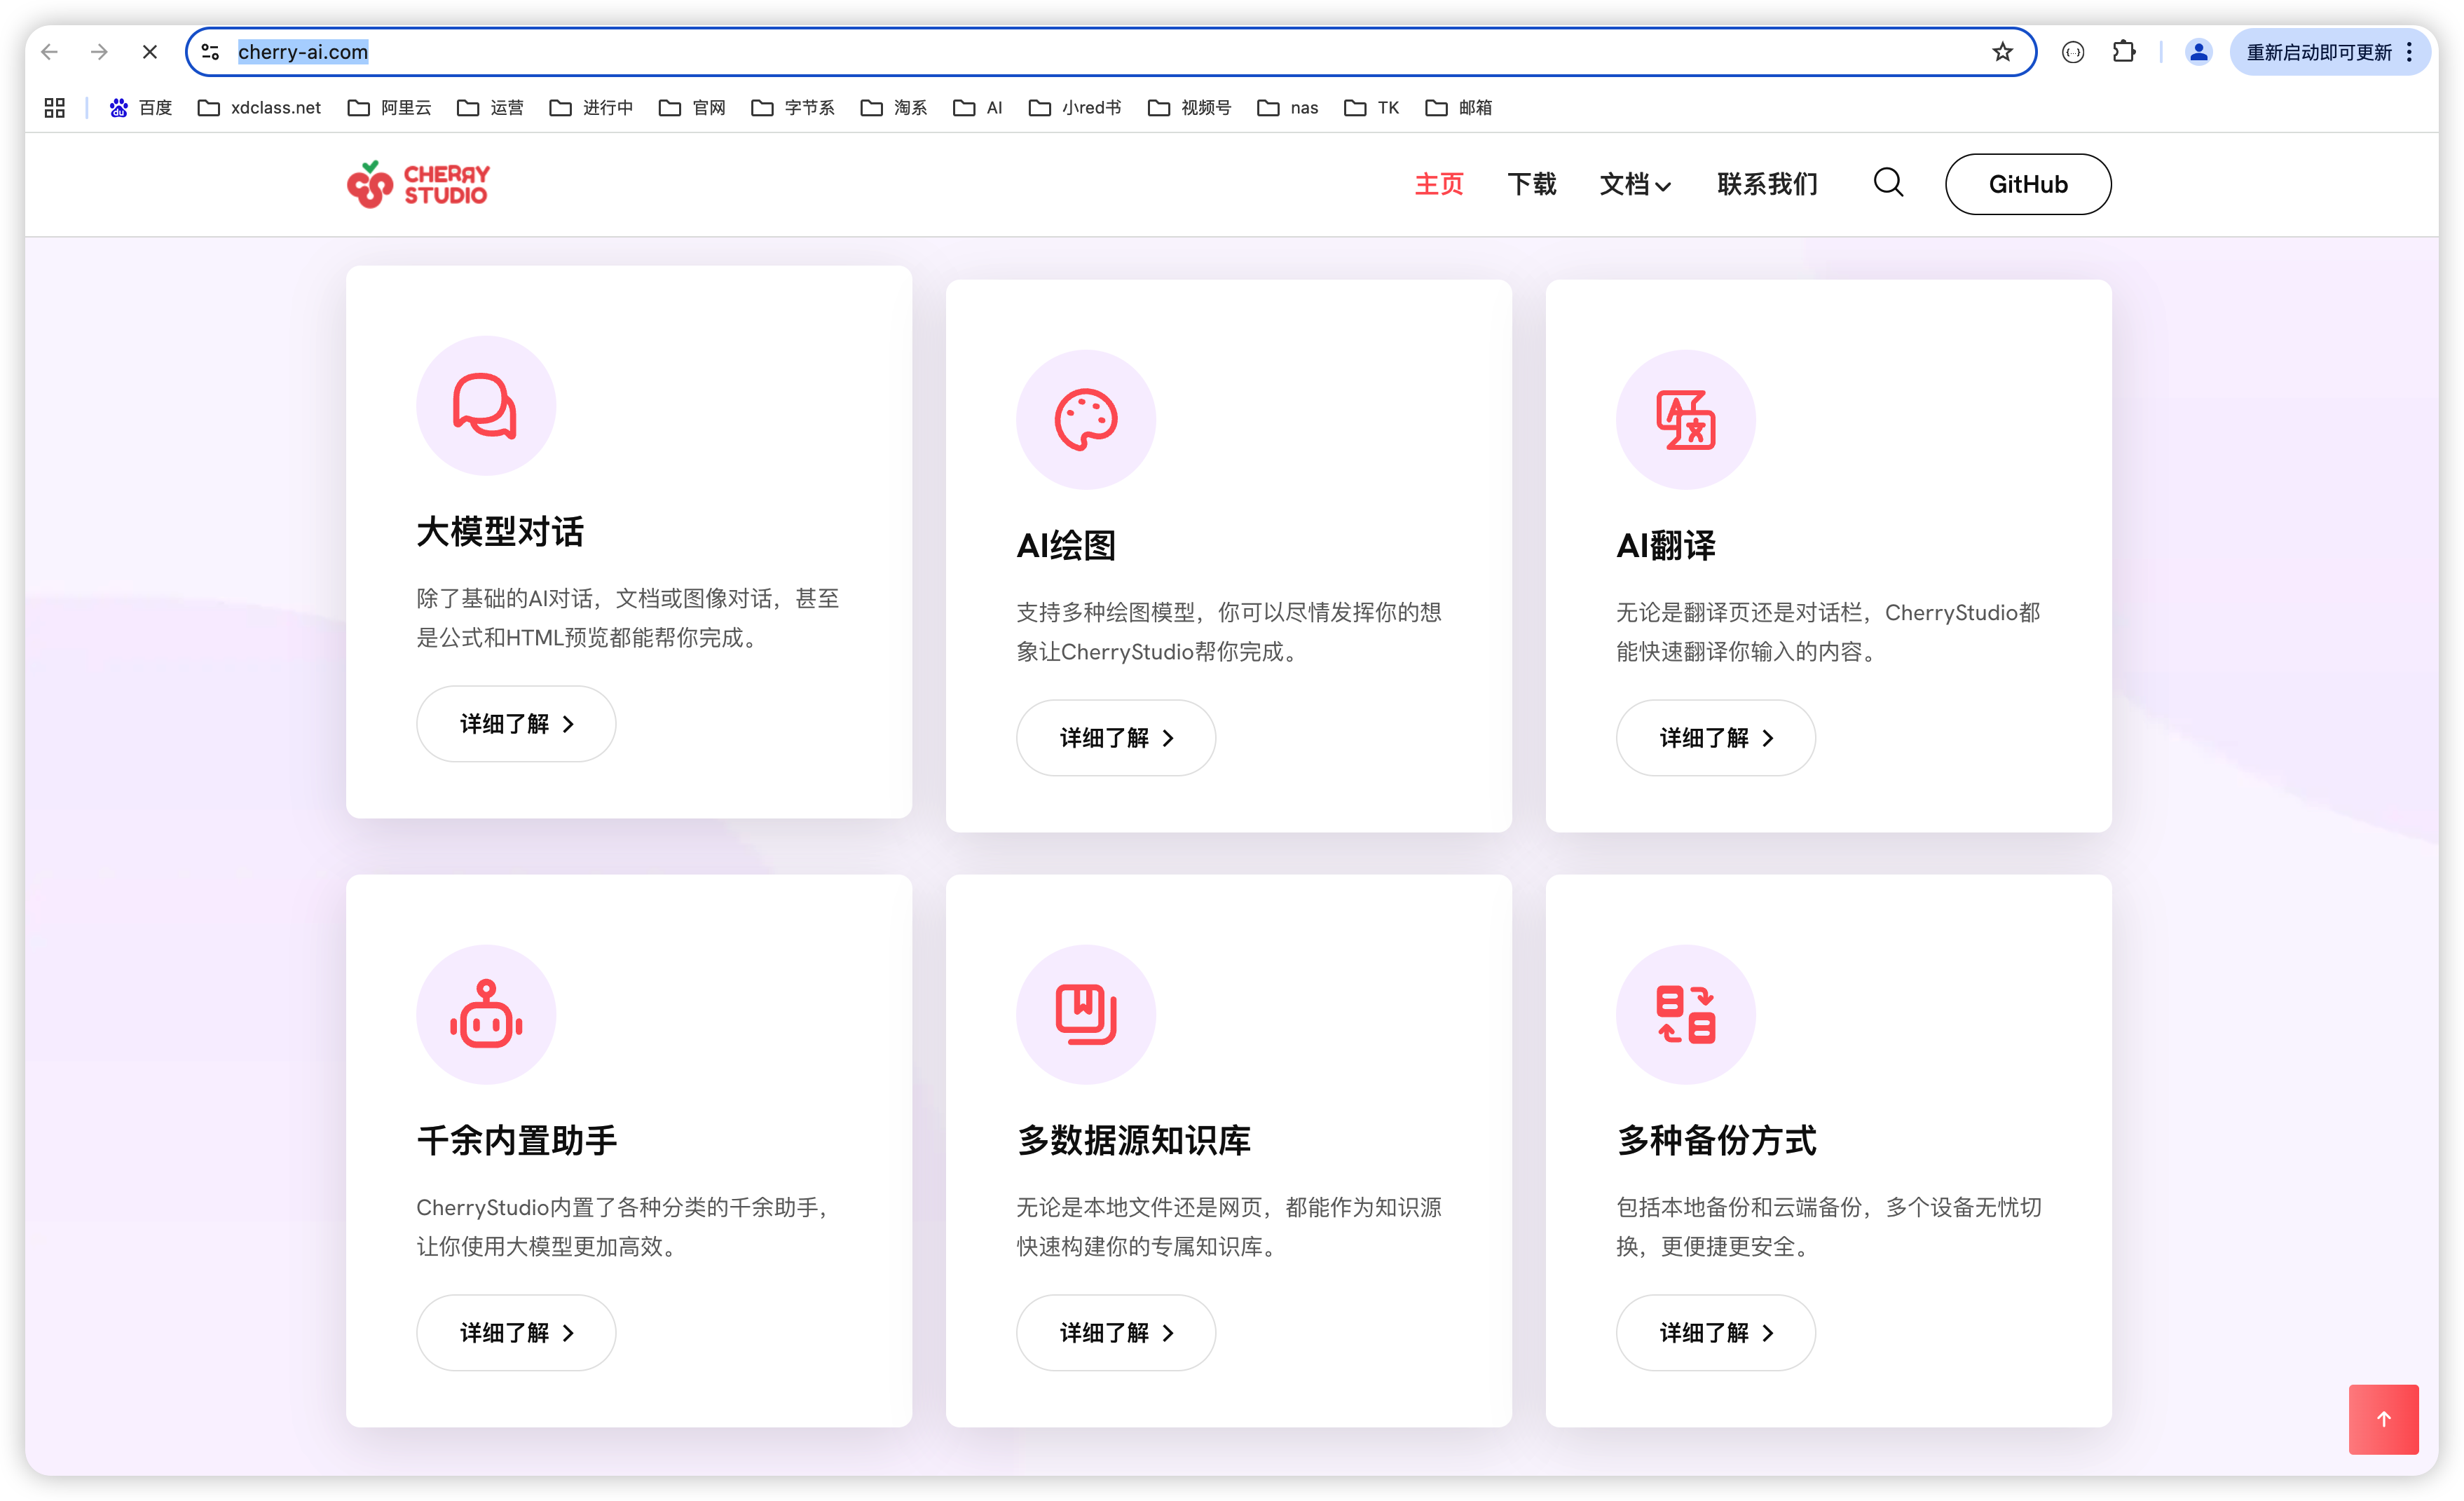Bookmark page with the star icon
This screenshot has width=2464, height=1501.
[2001, 52]
